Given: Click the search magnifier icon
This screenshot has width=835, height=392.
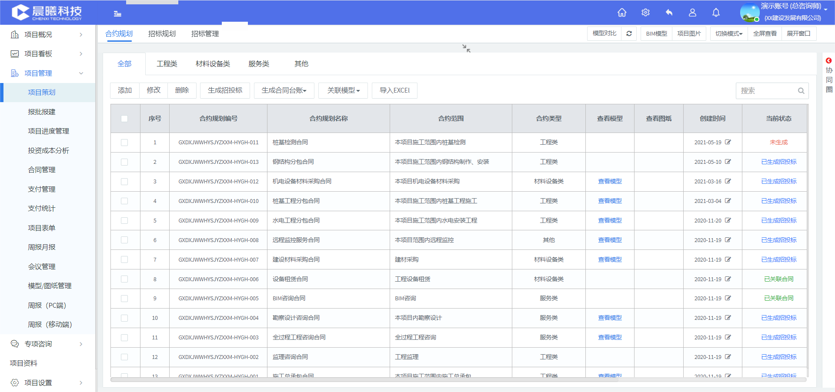Looking at the screenshot, I should tap(801, 91).
